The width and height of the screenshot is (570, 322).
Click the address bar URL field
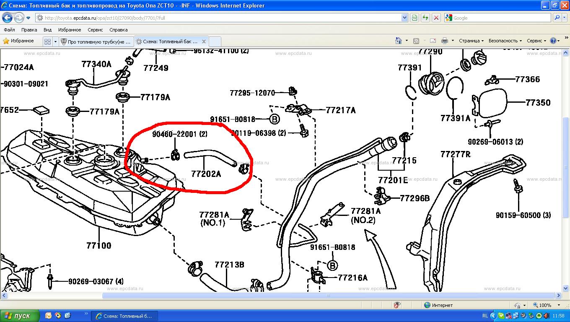[218, 18]
